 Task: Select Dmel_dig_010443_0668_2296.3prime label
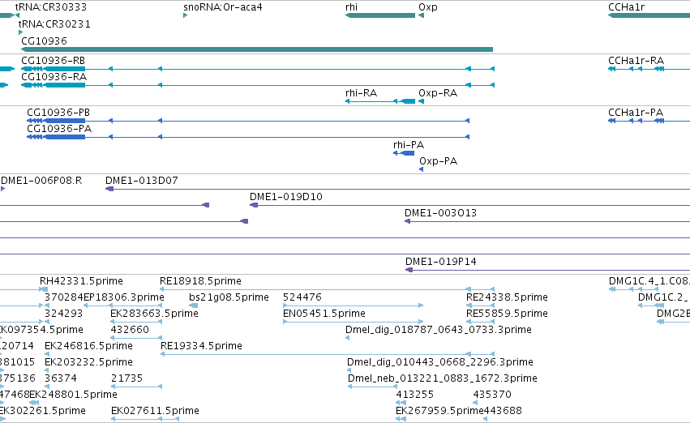coord(440,362)
